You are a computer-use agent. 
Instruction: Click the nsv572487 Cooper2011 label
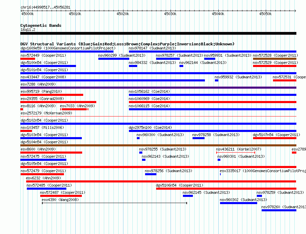(63, 192)
